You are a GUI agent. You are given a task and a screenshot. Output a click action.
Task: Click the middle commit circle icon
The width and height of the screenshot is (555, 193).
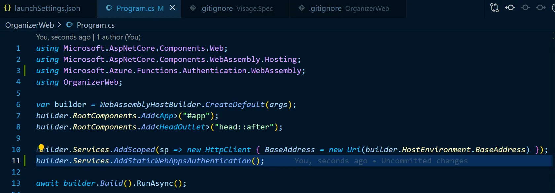(x=525, y=8)
